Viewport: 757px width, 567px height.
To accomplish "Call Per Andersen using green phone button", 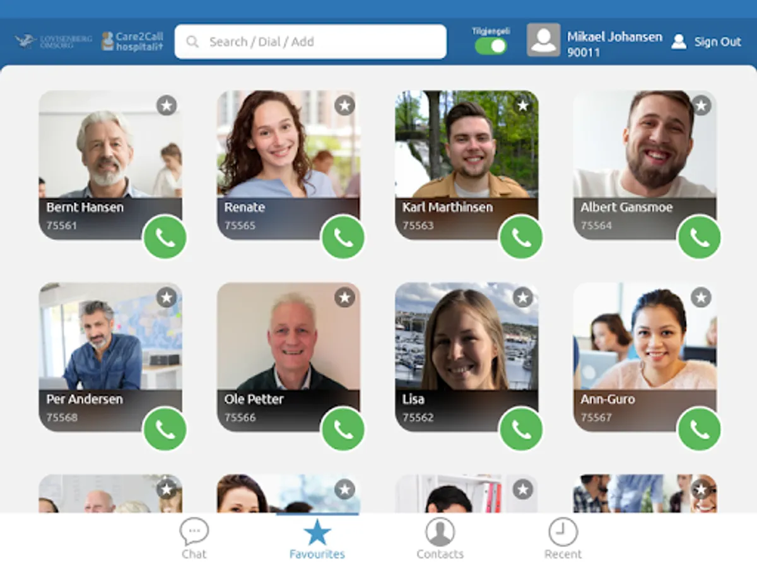I will pos(165,430).
